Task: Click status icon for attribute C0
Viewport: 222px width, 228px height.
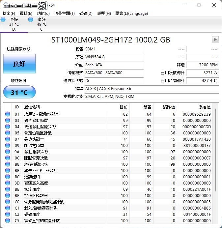Action: click(x=8, y=202)
